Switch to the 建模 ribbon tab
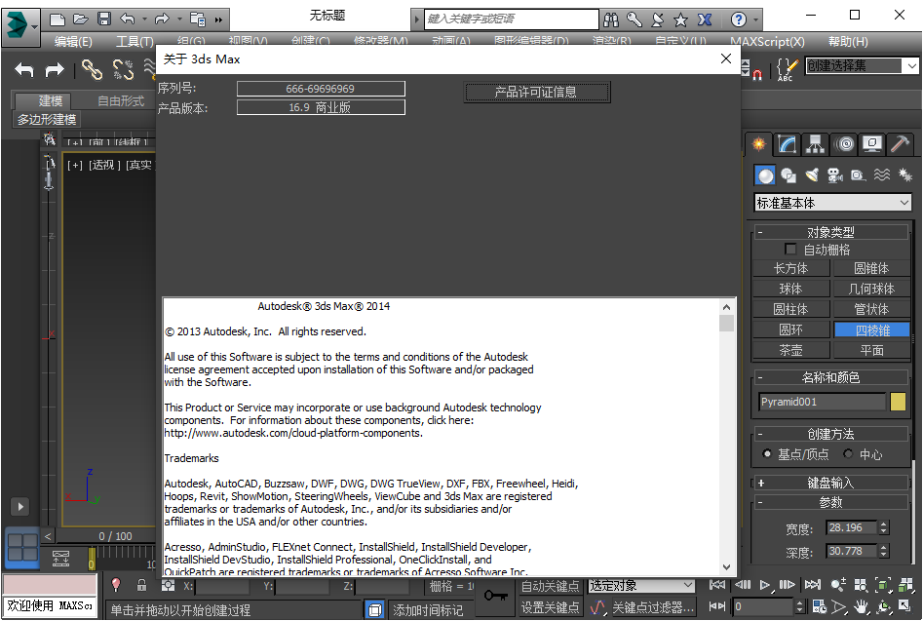Screen dimensions: 923x621 [x=44, y=100]
